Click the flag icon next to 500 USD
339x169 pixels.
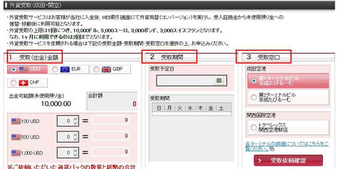(16, 137)
